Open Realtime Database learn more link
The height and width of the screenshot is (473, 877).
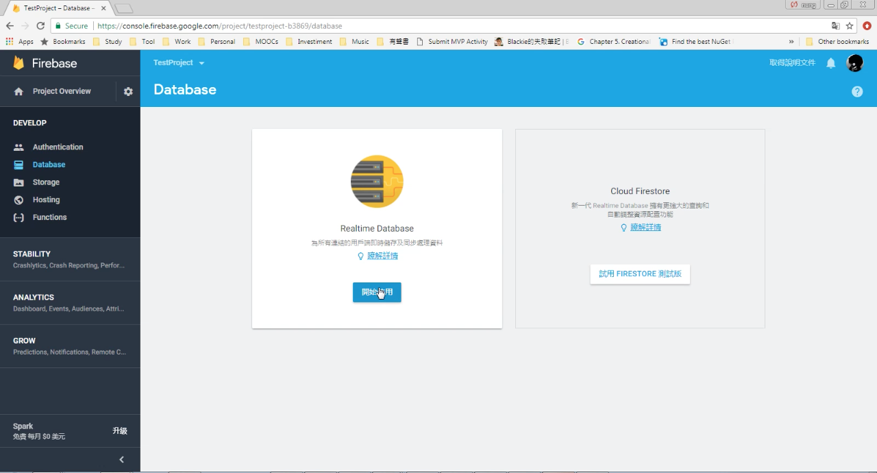[x=382, y=256]
